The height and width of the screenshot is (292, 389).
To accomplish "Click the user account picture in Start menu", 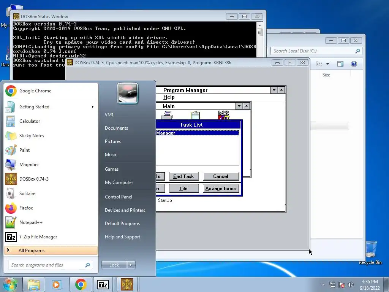I will tap(128, 93).
